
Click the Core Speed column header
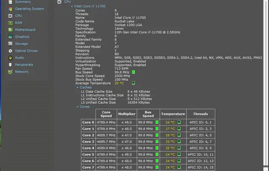pos(106,114)
